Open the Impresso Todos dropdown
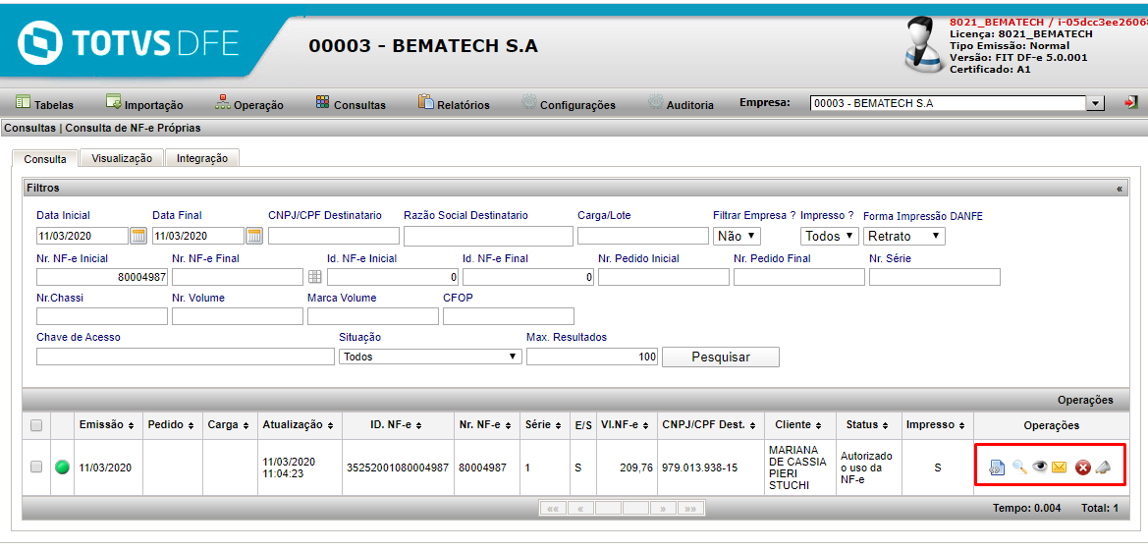 tap(830, 236)
